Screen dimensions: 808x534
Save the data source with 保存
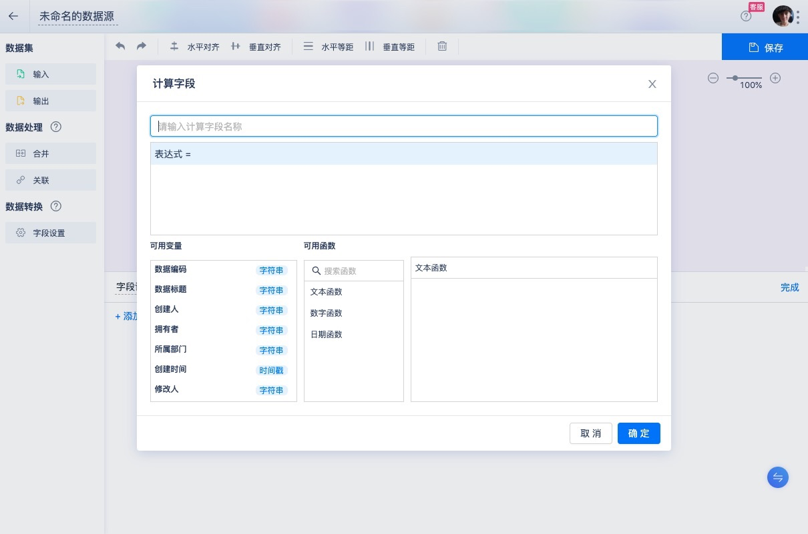(x=765, y=47)
